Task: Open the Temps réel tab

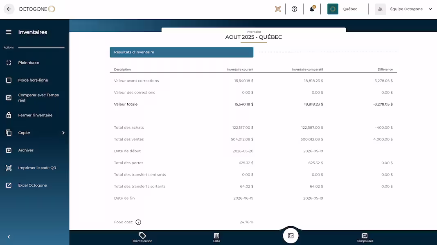Action: pyautogui.click(x=365, y=238)
